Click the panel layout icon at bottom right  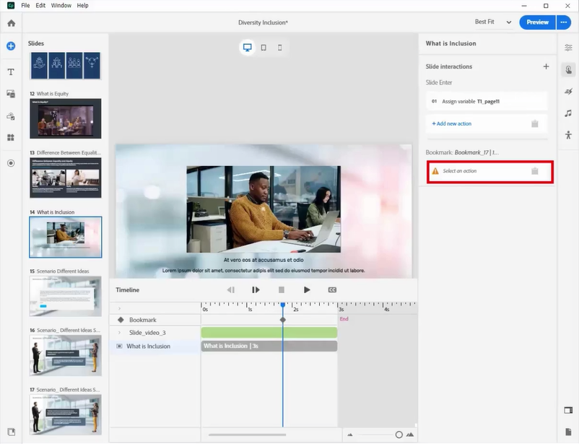[x=568, y=410]
